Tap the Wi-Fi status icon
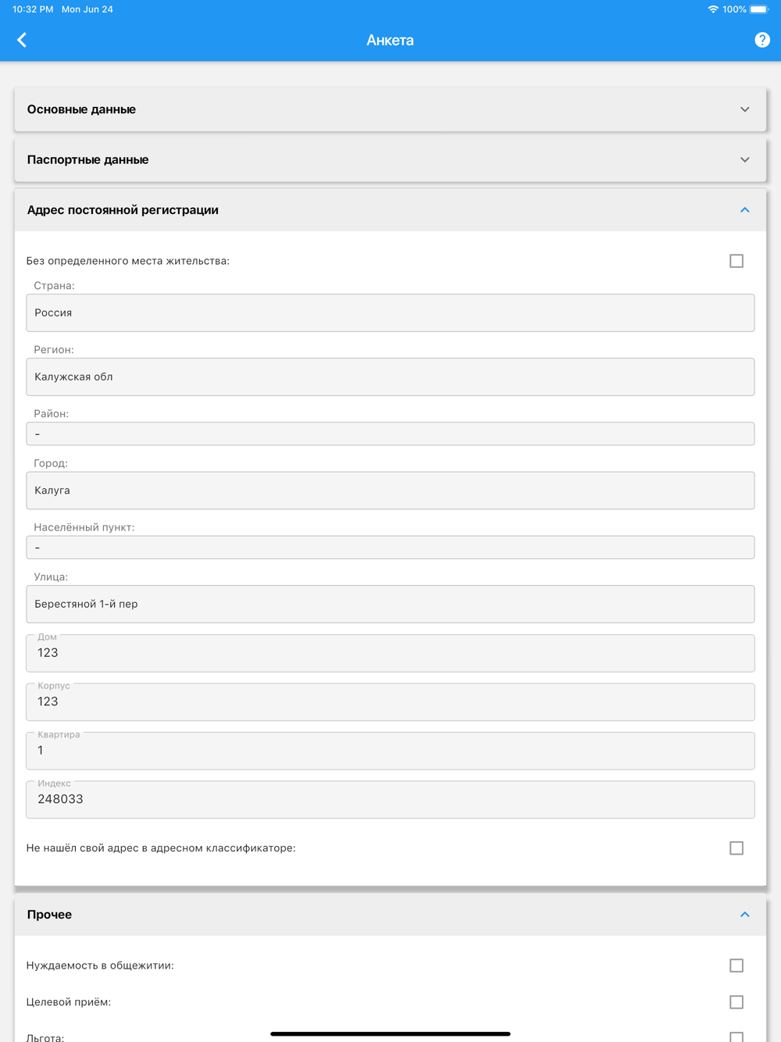Screen dimensions: 781x1042 tap(712, 9)
